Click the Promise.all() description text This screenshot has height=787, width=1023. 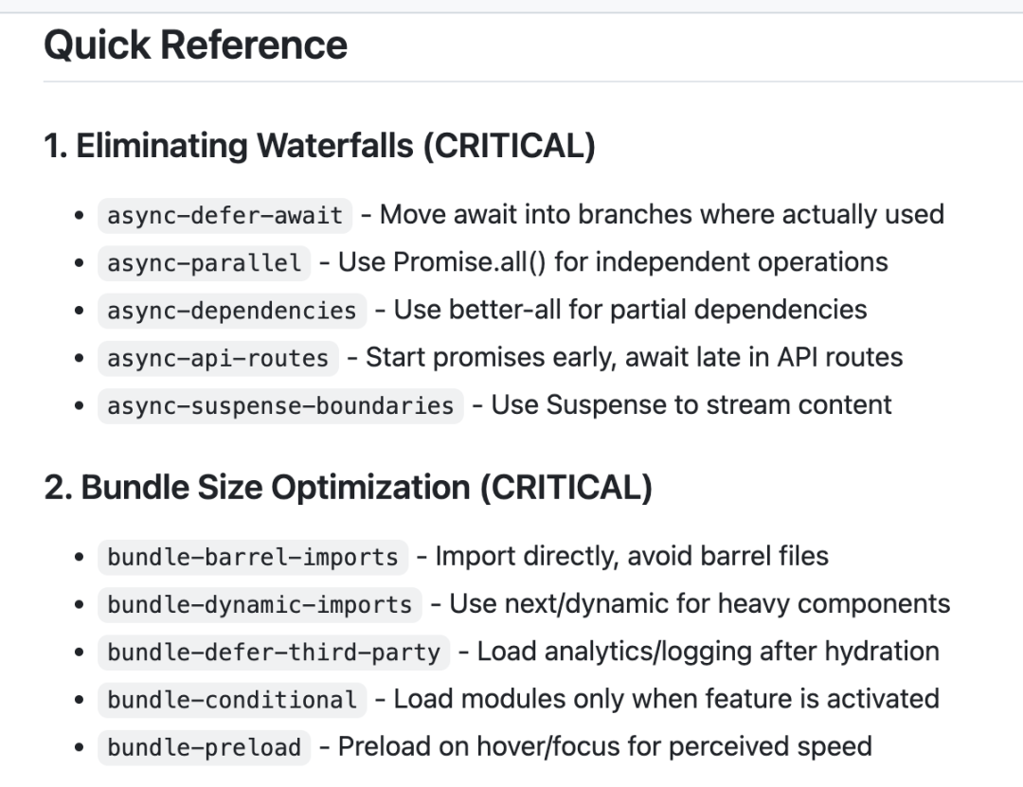613,261
